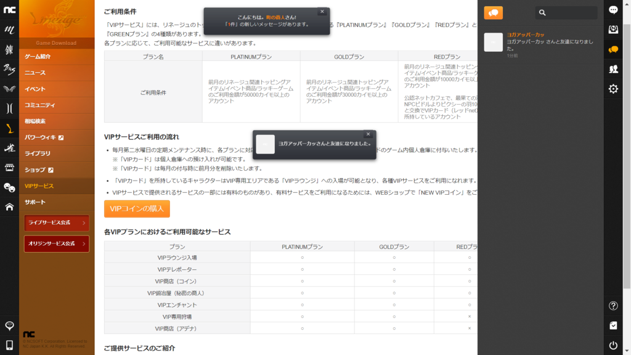Click the NC logo in sidebar footer
The image size is (631, 355).
tap(29, 334)
